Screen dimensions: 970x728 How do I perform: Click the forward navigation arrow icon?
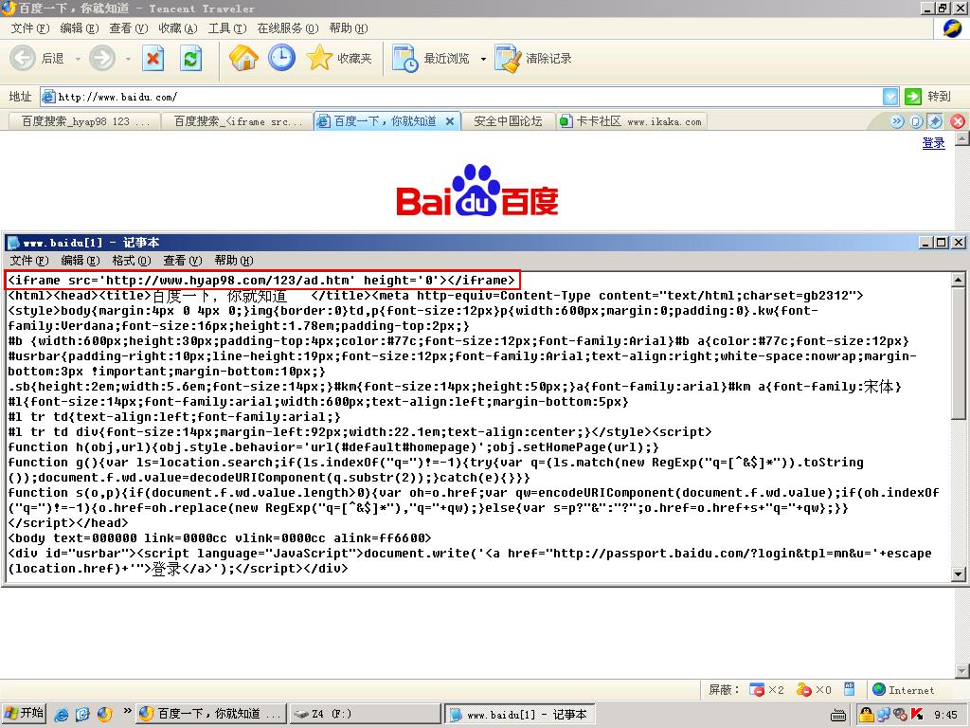point(102,58)
